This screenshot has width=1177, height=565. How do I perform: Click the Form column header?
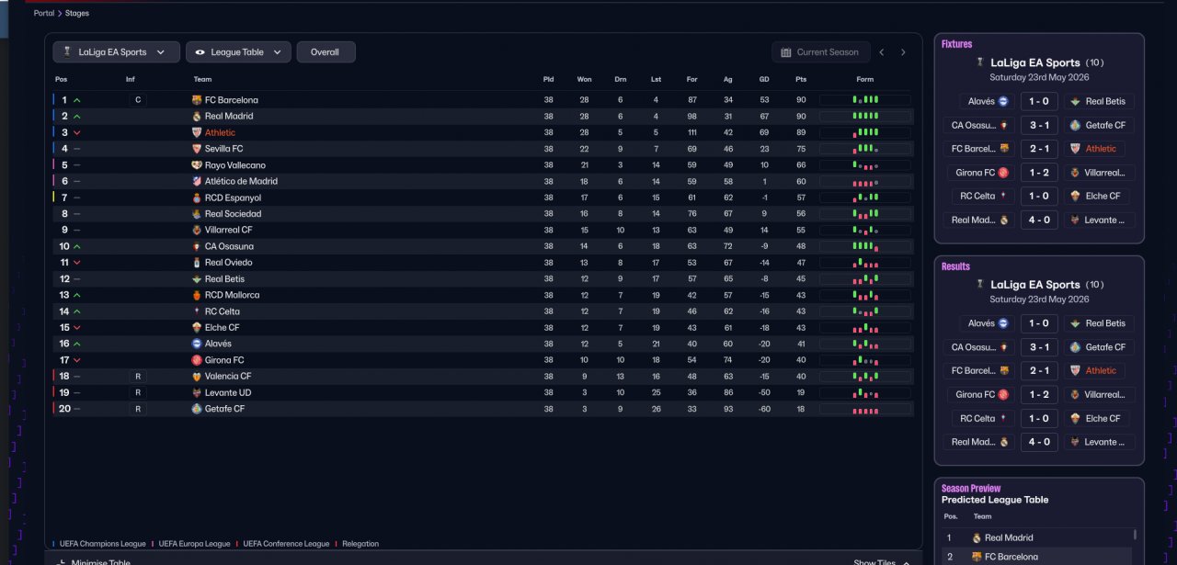(865, 79)
